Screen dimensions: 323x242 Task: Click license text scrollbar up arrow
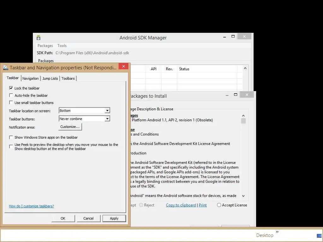coord(243,116)
